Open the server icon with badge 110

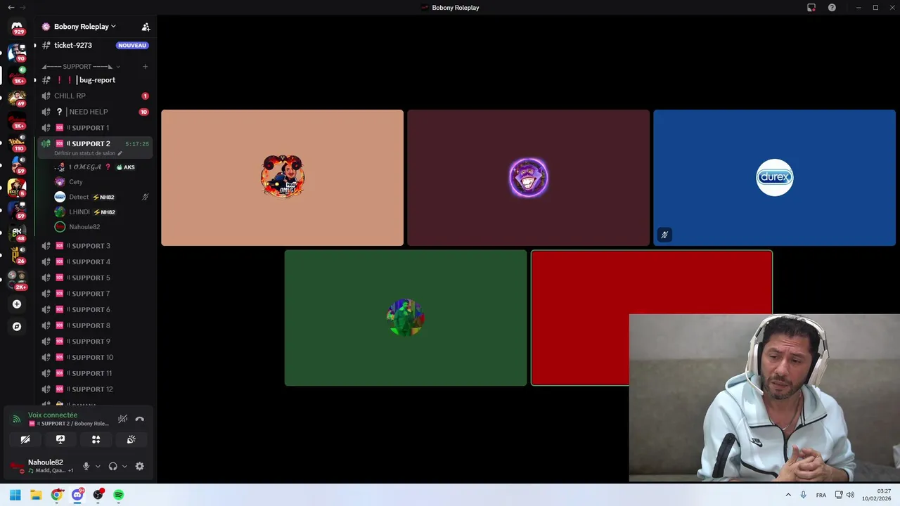[x=17, y=143]
